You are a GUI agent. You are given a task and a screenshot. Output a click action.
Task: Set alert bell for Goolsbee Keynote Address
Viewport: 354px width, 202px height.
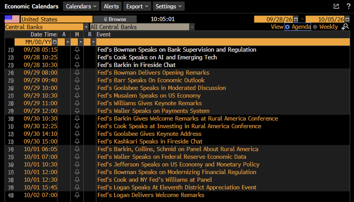[x=77, y=134]
